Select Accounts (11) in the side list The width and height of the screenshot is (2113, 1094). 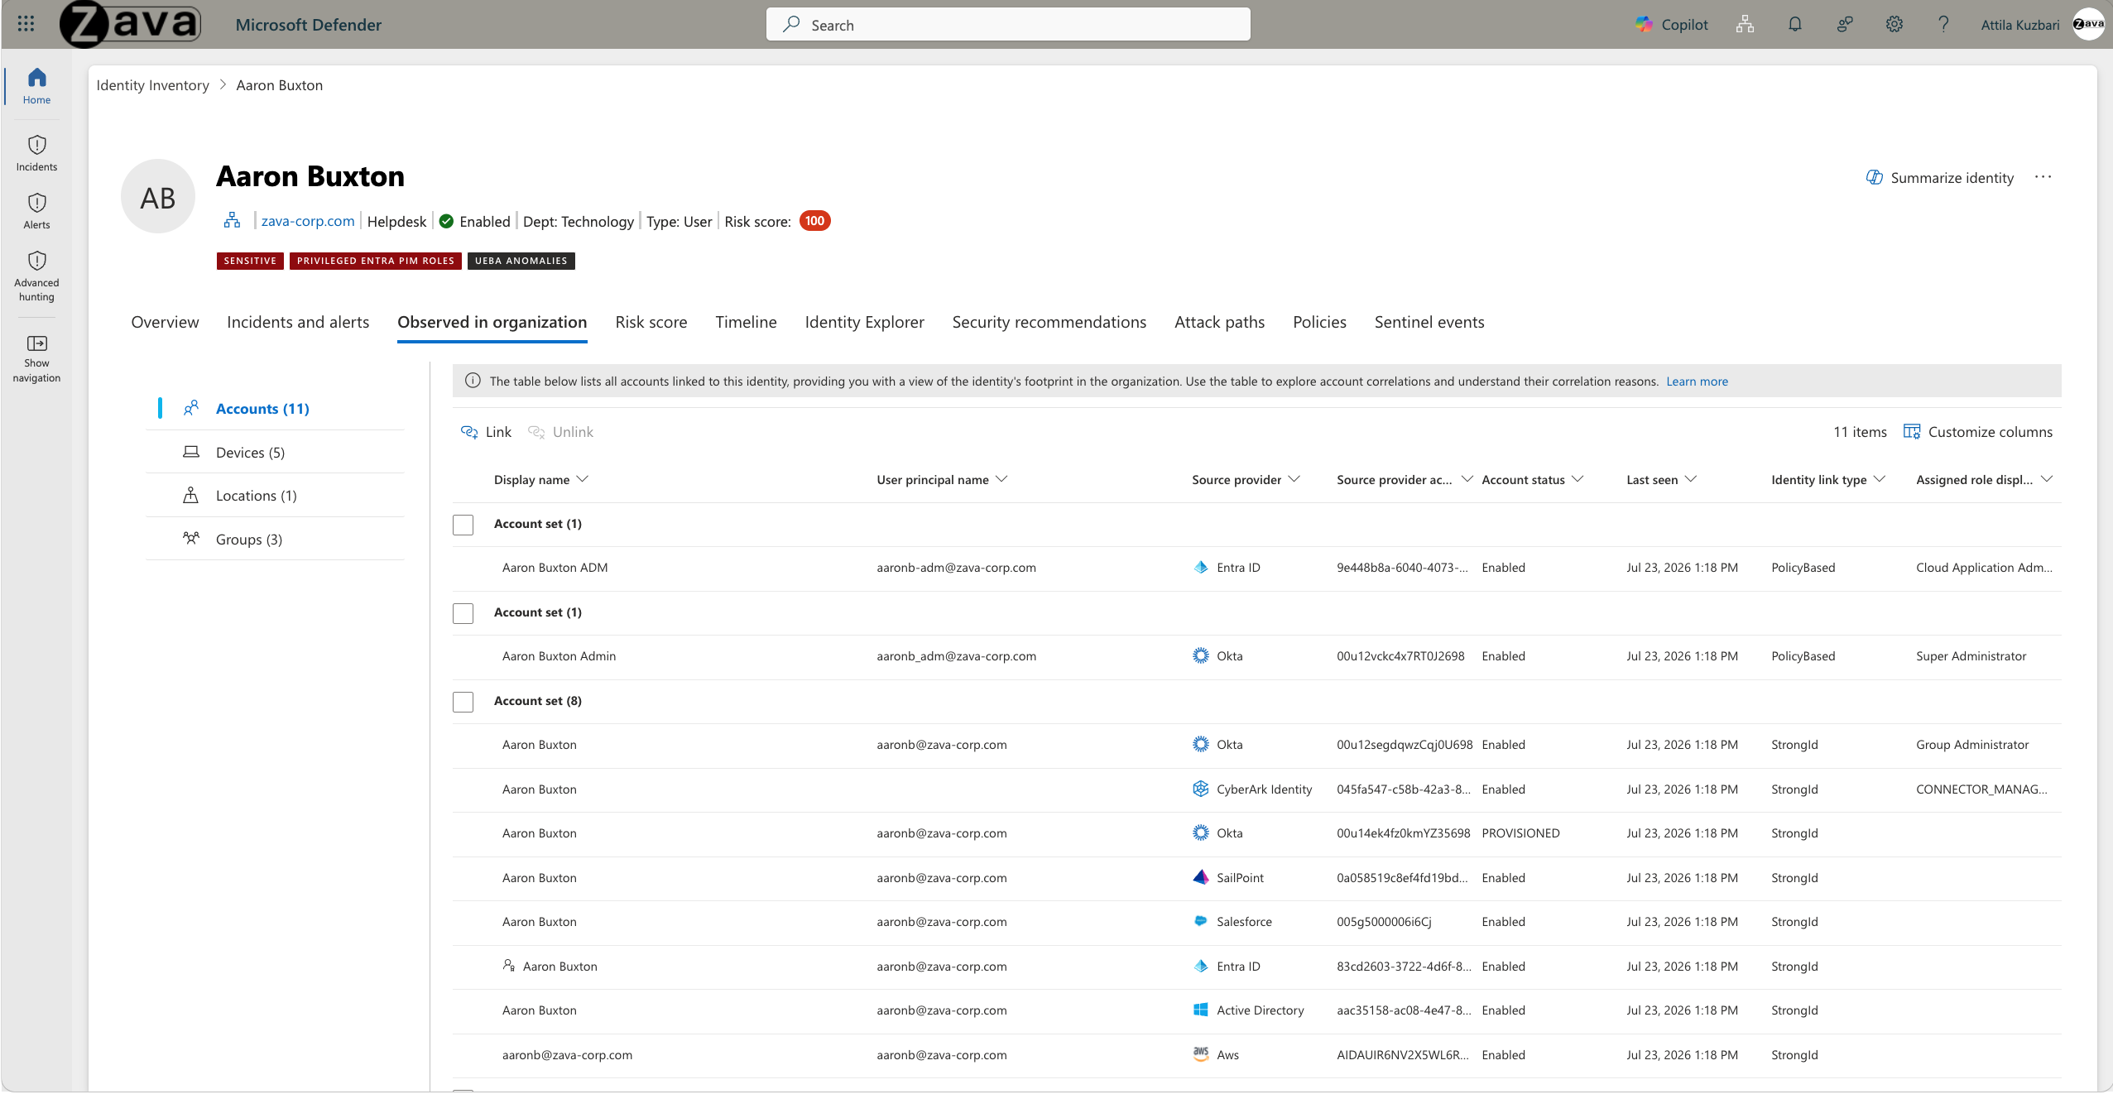pos(262,408)
